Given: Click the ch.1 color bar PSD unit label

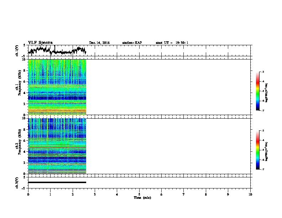Looking at the screenshot, I should click(266, 93).
